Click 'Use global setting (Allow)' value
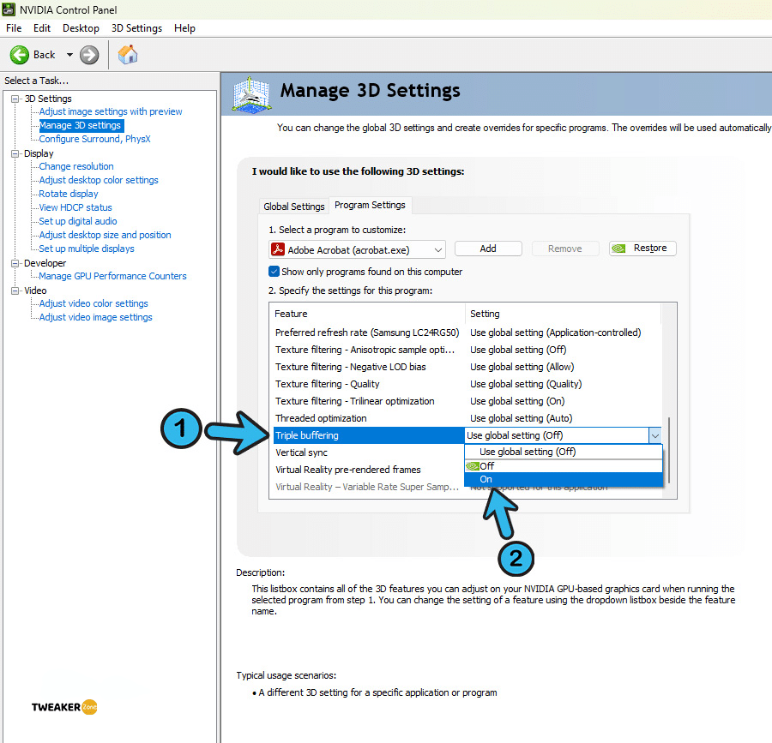Viewport: 772px width, 743px height. pyautogui.click(x=522, y=367)
